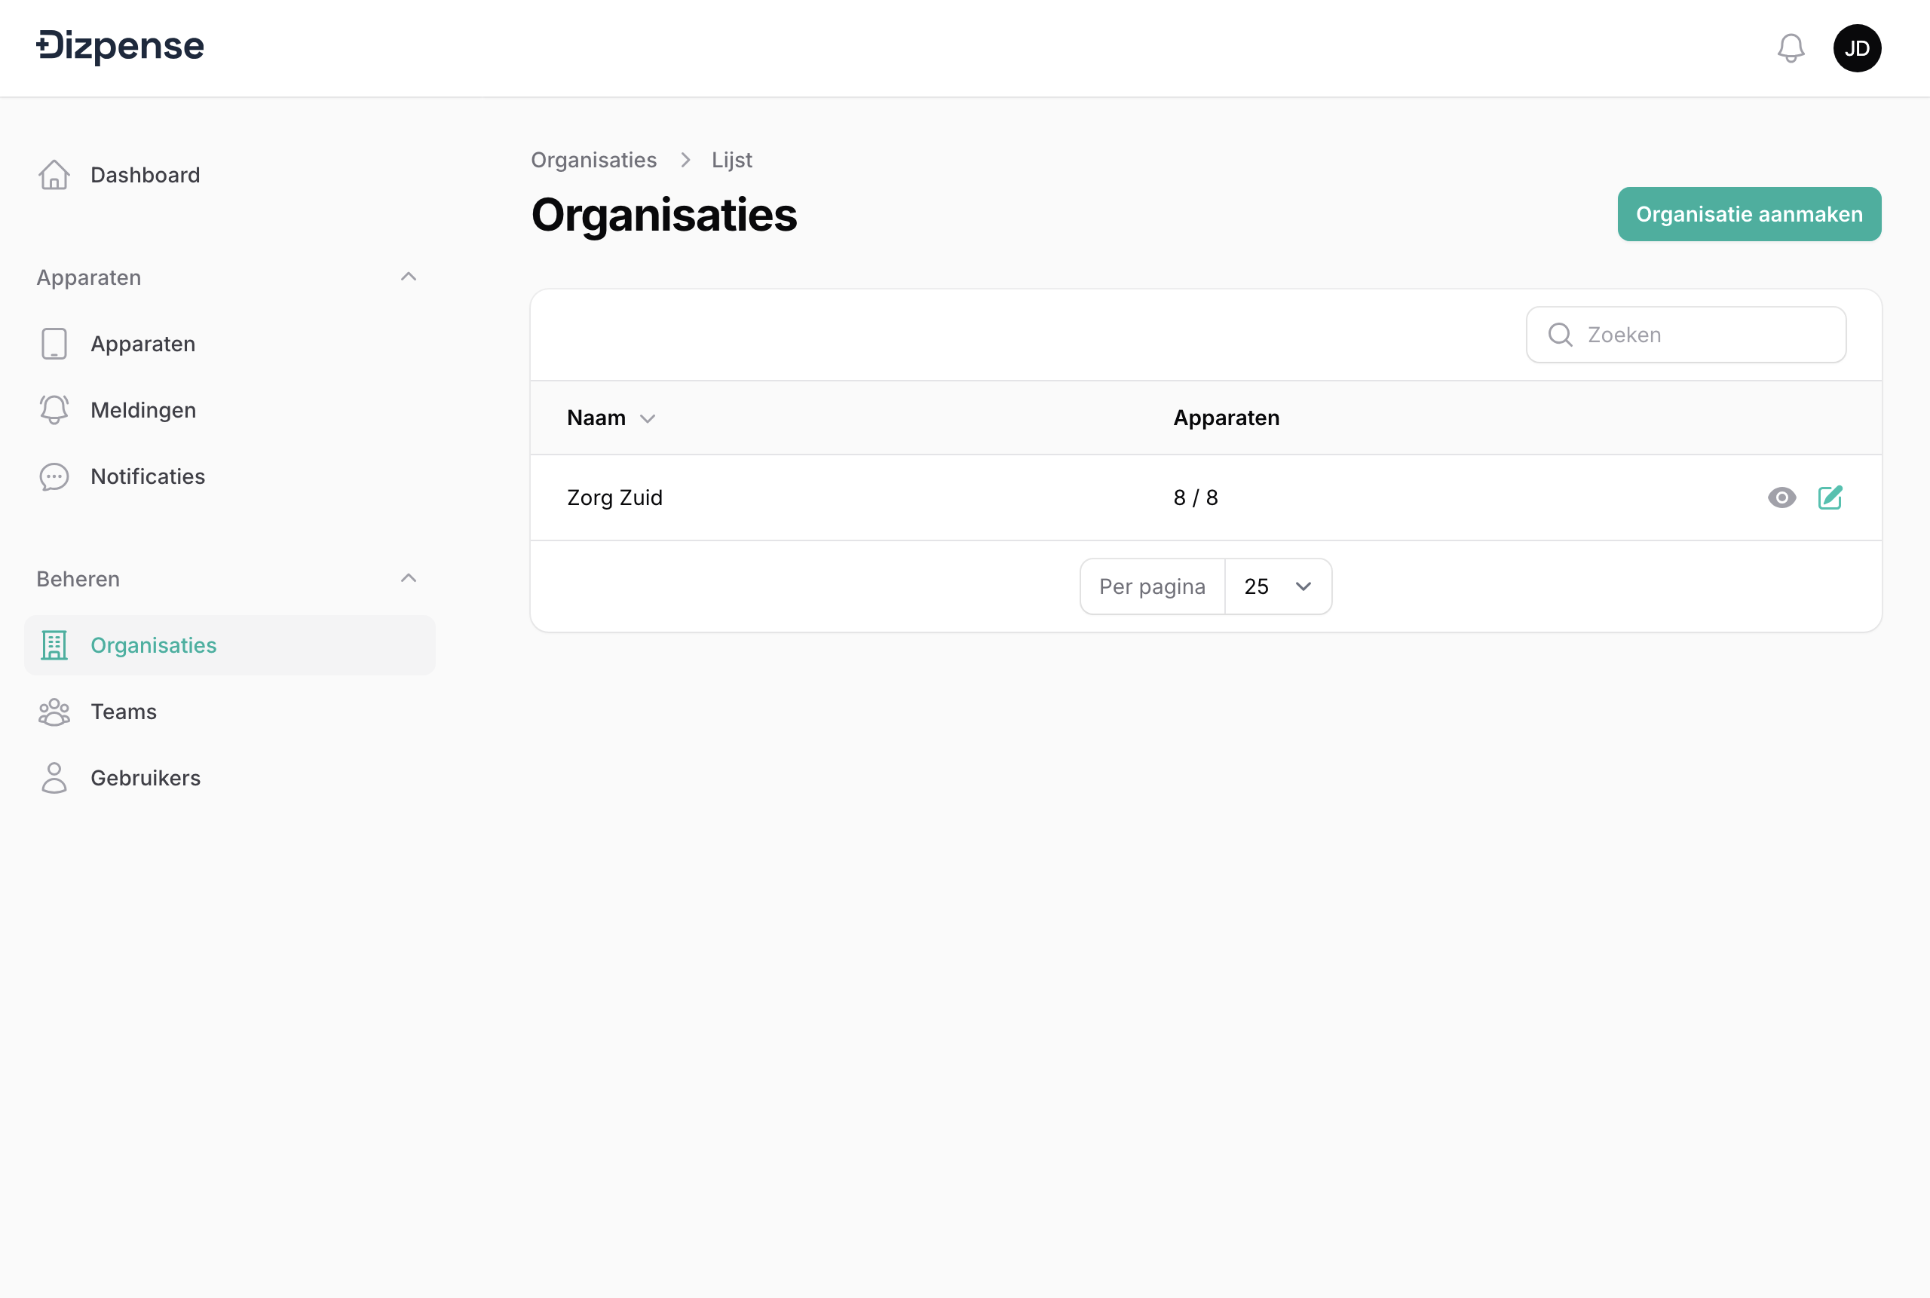The width and height of the screenshot is (1930, 1298).
Task: Sort the table by the Naam column
Action: [x=610, y=418]
